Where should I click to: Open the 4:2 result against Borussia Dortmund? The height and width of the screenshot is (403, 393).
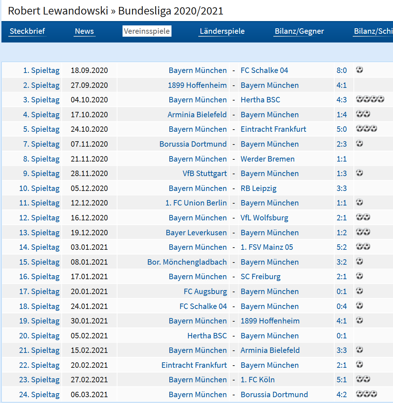point(342,395)
